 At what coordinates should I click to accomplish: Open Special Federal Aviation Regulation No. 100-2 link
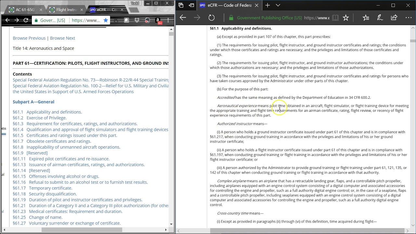click(x=91, y=89)
